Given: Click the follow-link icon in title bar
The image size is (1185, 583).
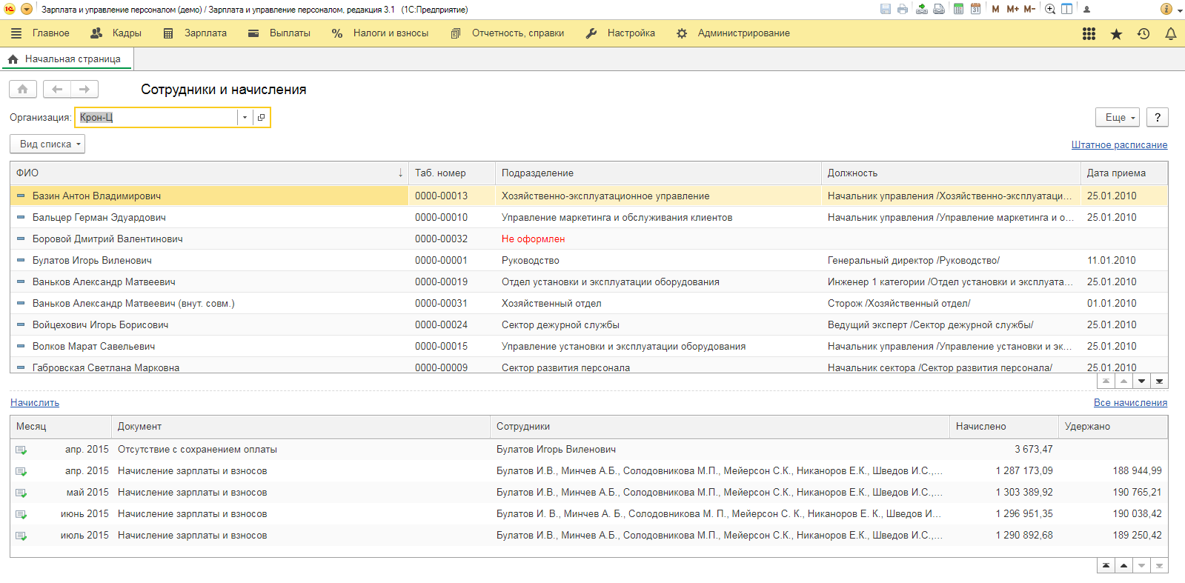Looking at the screenshot, I should click(938, 9).
